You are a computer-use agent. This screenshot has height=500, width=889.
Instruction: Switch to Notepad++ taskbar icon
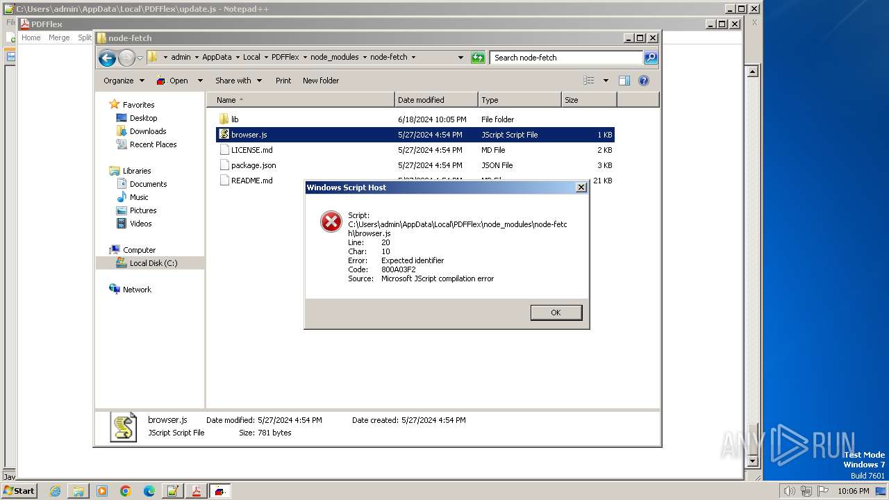click(173, 491)
